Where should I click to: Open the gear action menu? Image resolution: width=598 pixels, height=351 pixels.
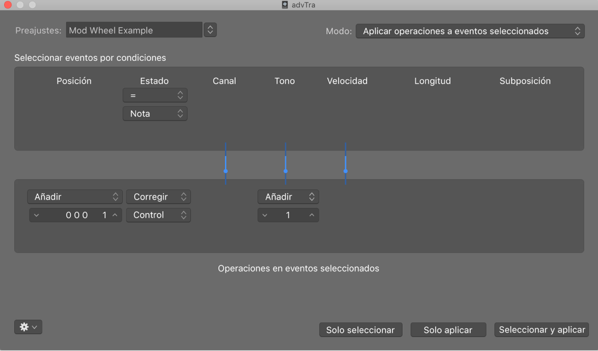point(28,327)
